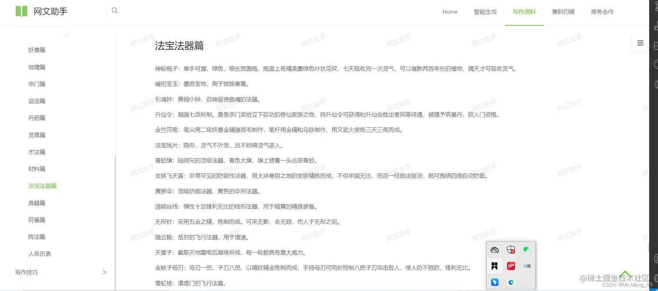The image size is (658, 291).
Task: Select the 商务合作 menu entry
Action: pyautogui.click(x=602, y=12)
